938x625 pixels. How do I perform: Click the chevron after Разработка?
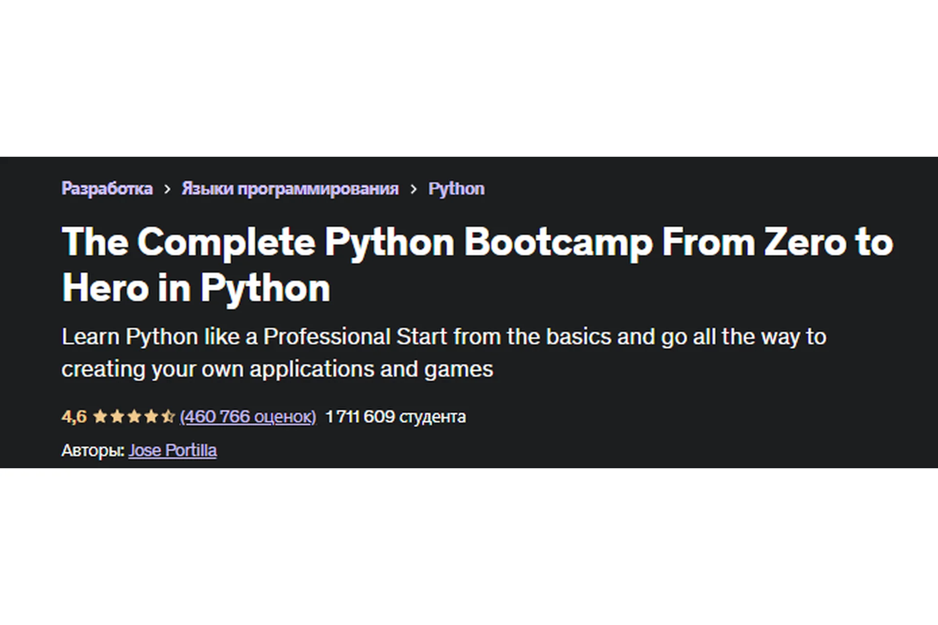(x=166, y=188)
